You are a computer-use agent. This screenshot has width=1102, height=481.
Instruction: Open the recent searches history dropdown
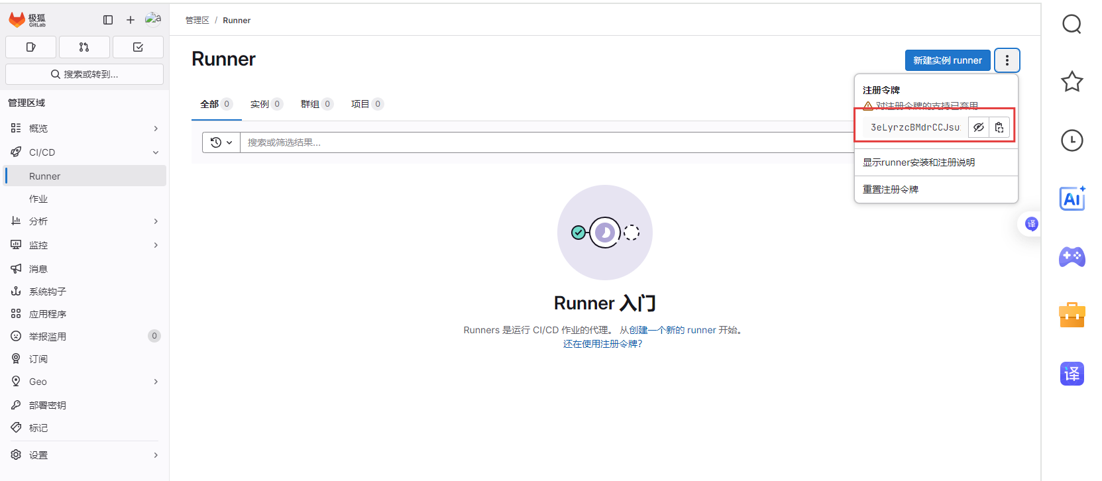(221, 142)
